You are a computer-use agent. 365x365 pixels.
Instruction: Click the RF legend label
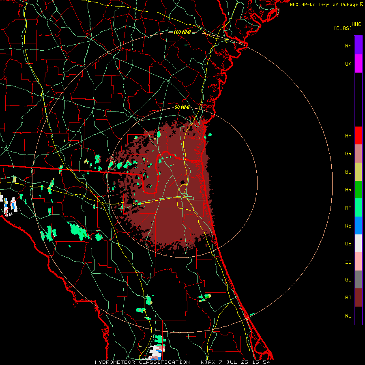pyautogui.click(x=348, y=46)
